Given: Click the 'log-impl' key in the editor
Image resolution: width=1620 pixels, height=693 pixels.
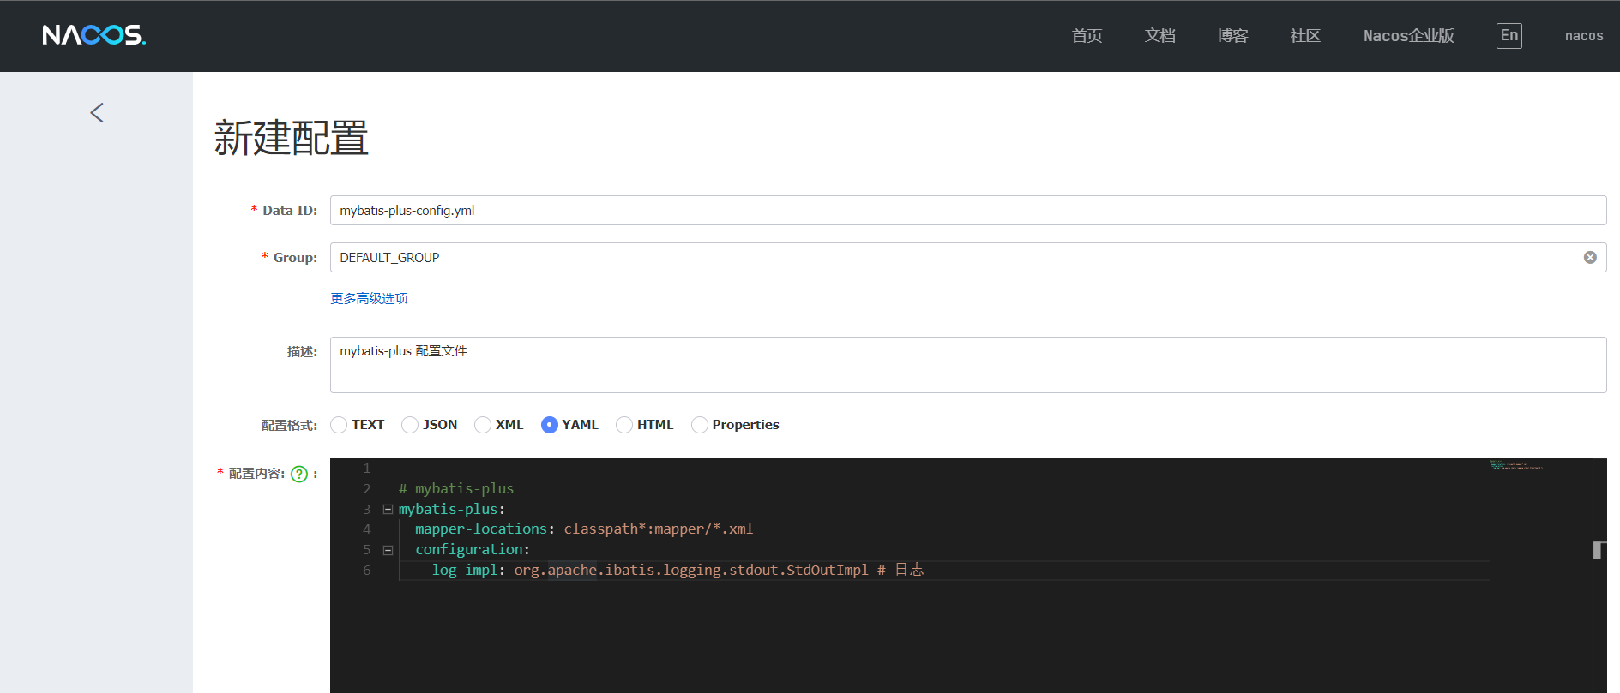Looking at the screenshot, I should click(x=464, y=570).
